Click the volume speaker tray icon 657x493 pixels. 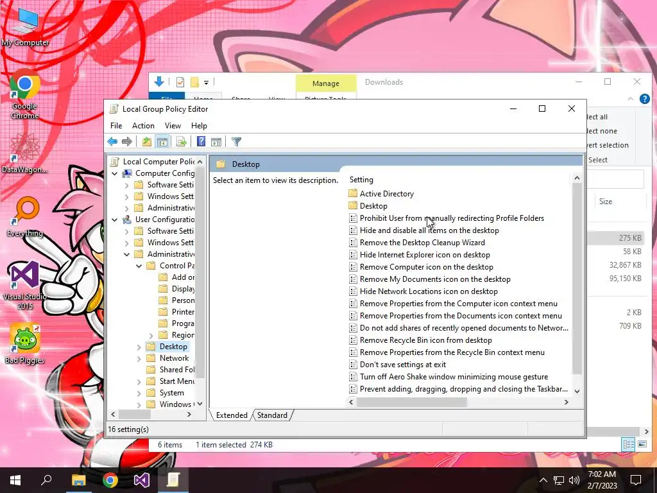574,480
